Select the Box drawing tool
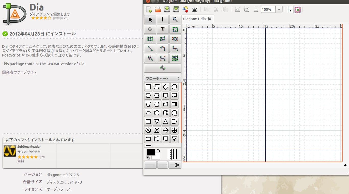This screenshot has width=349, height=194. click(x=175, y=29)
